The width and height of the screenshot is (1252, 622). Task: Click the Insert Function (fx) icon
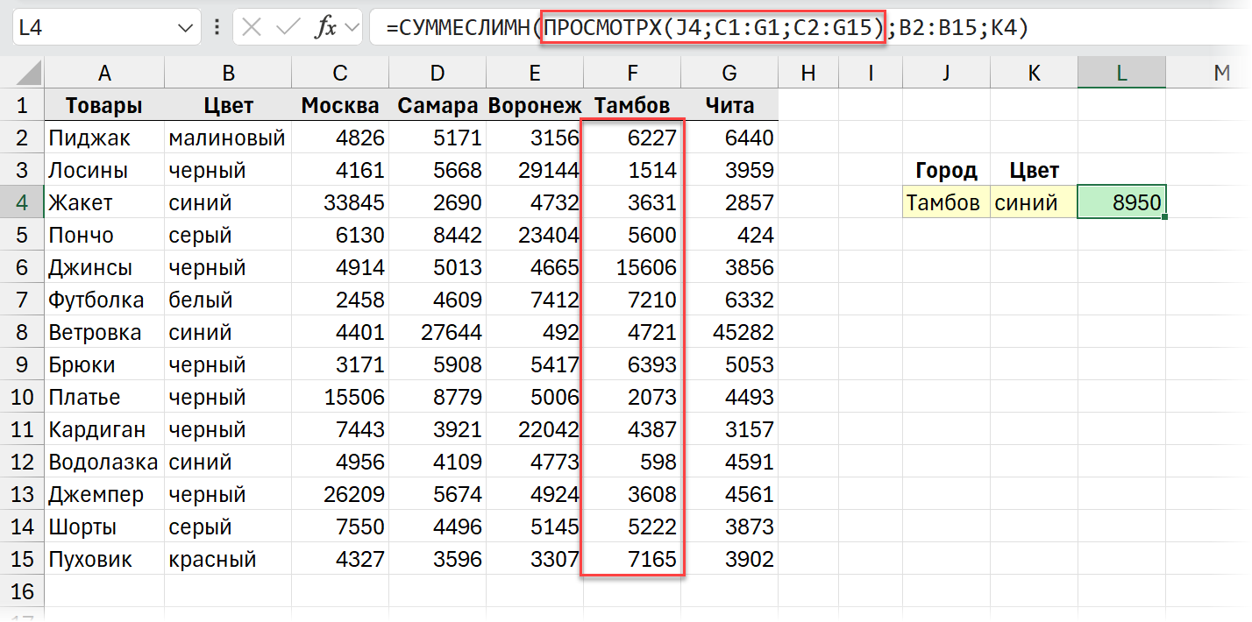click(324, 27)
